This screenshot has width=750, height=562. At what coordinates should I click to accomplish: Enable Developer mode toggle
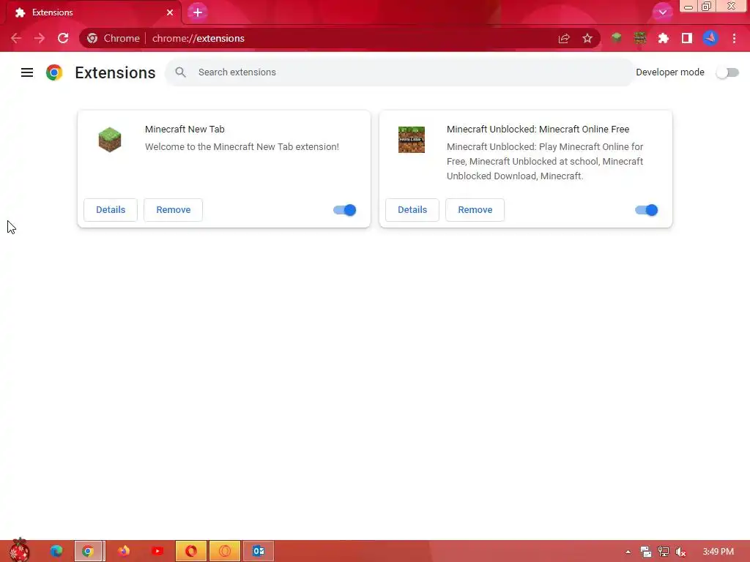tap(727, 72)
